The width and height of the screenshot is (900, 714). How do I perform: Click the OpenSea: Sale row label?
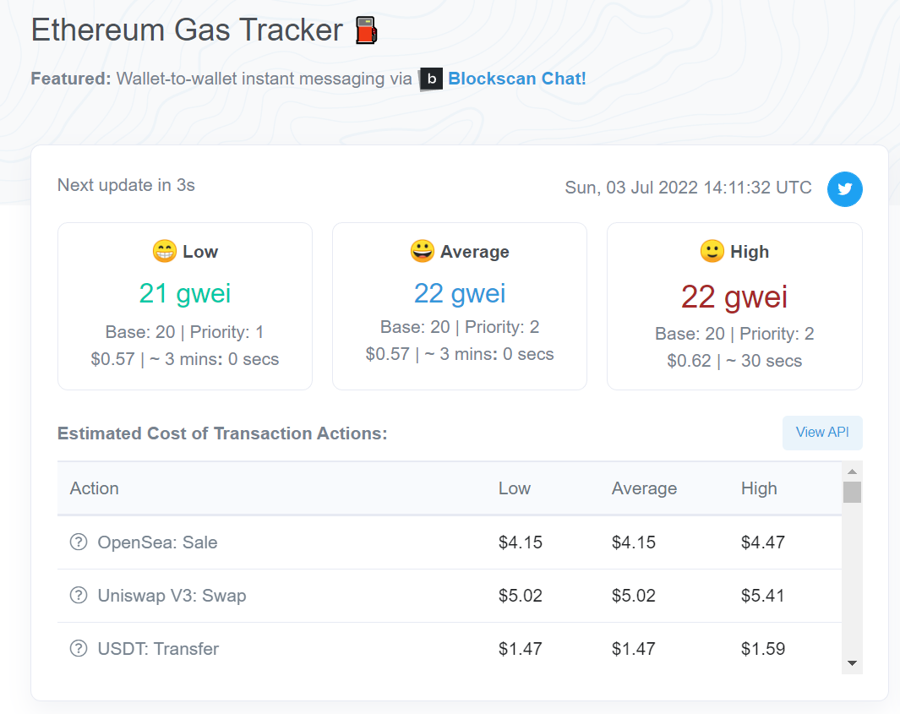pos(157,542)
